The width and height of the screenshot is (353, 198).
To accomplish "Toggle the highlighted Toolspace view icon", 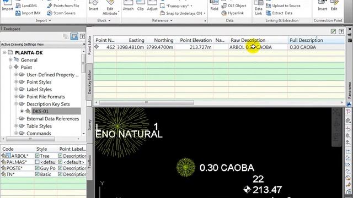I will pos(74,36).
